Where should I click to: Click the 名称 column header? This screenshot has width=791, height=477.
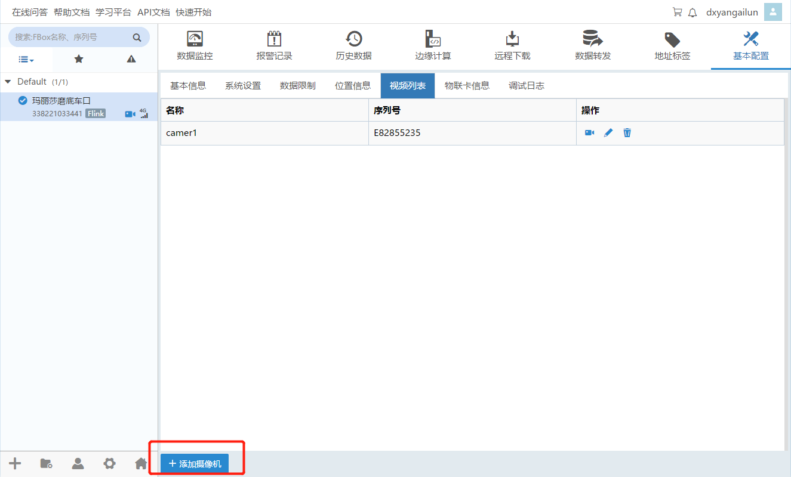(264, 110)
